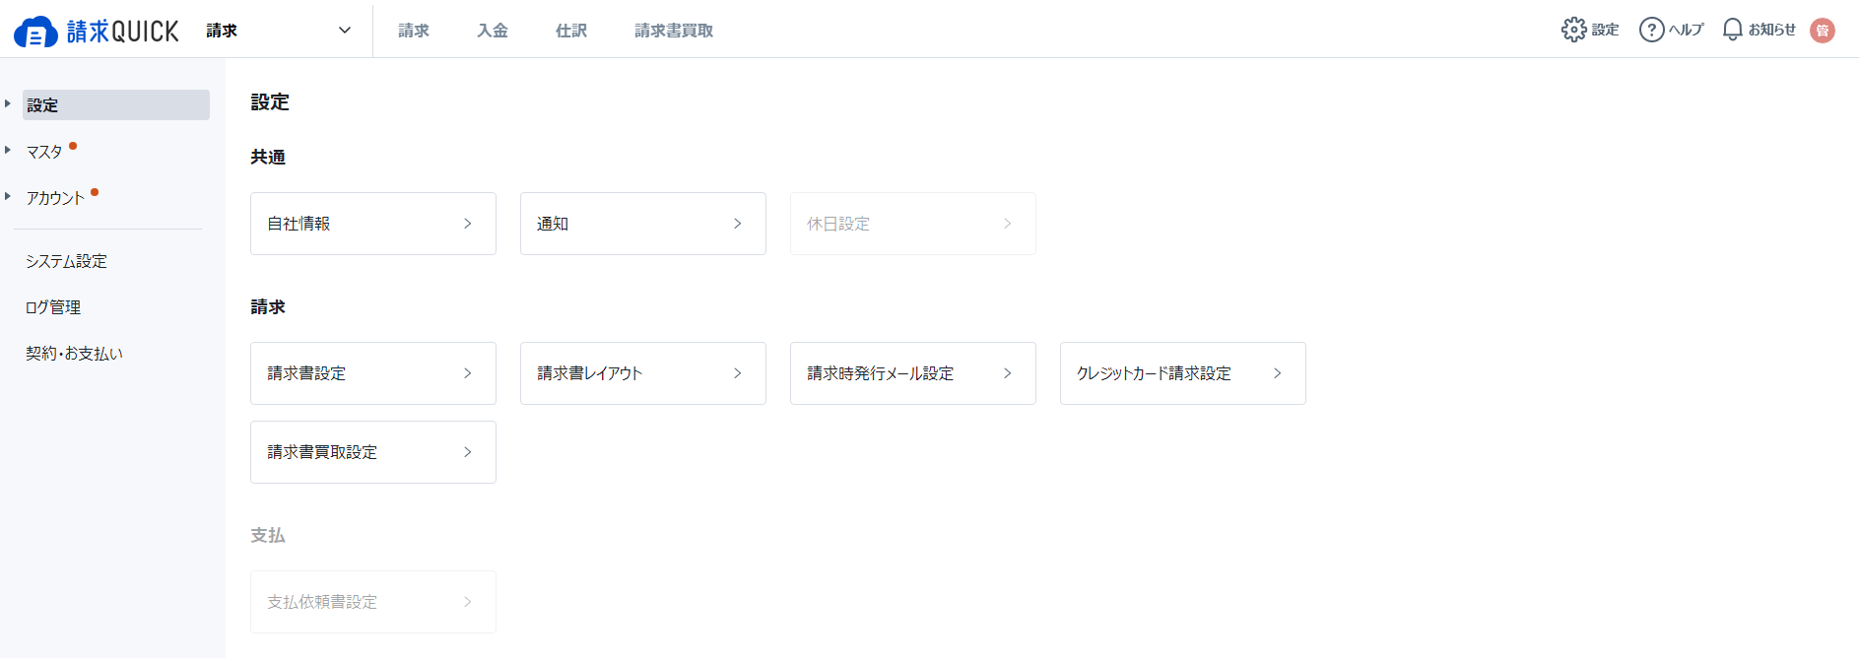Open the ヘルプ question mark icon

[x=1652, y=30]
